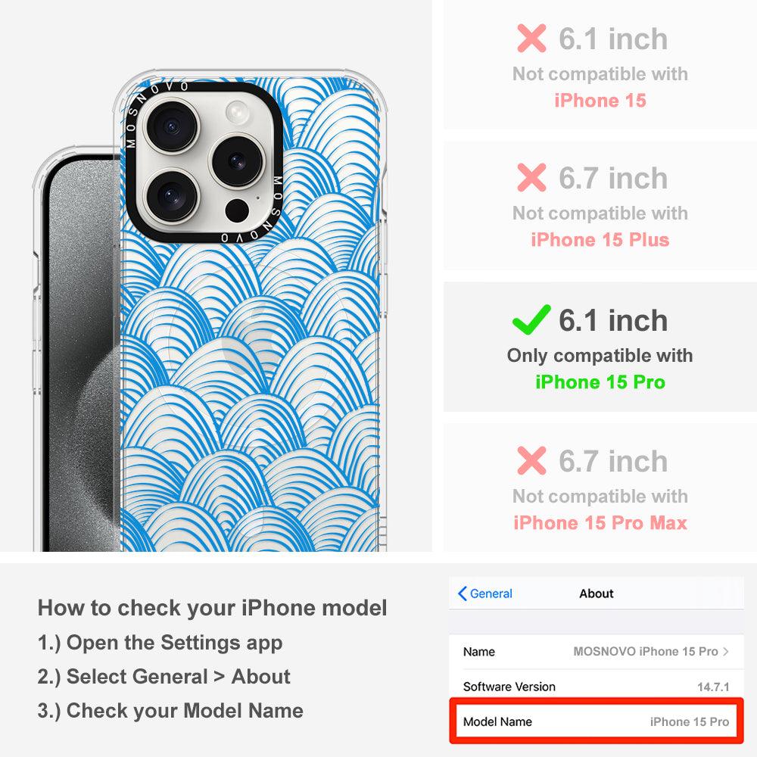Click the red X next to iPhone 15
The height and width of the screenshot is (757, 757).
[531, 38]
